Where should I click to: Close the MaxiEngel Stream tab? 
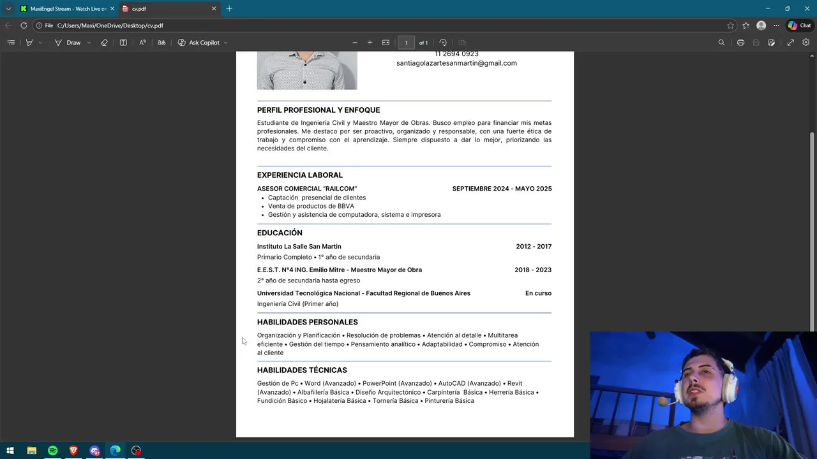click(112, 9)
